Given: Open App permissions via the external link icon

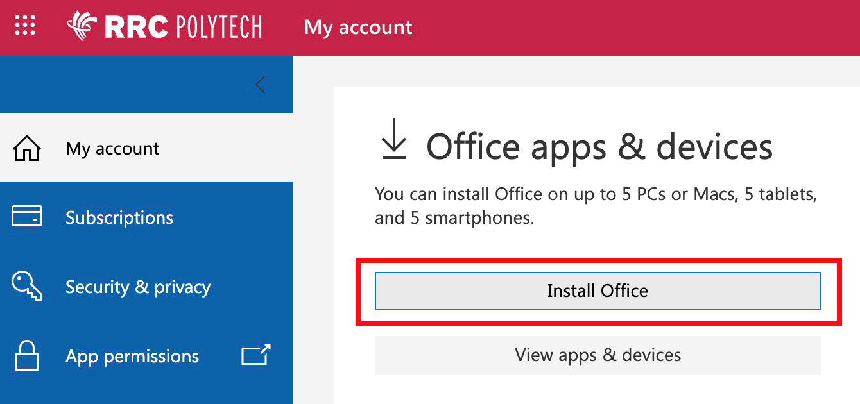Looking at the screenshot, I should click(x=254, y=356).
